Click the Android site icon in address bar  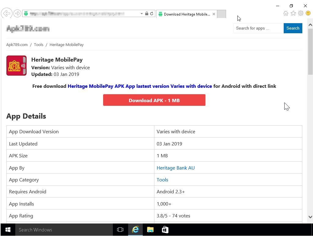[26, 13]
